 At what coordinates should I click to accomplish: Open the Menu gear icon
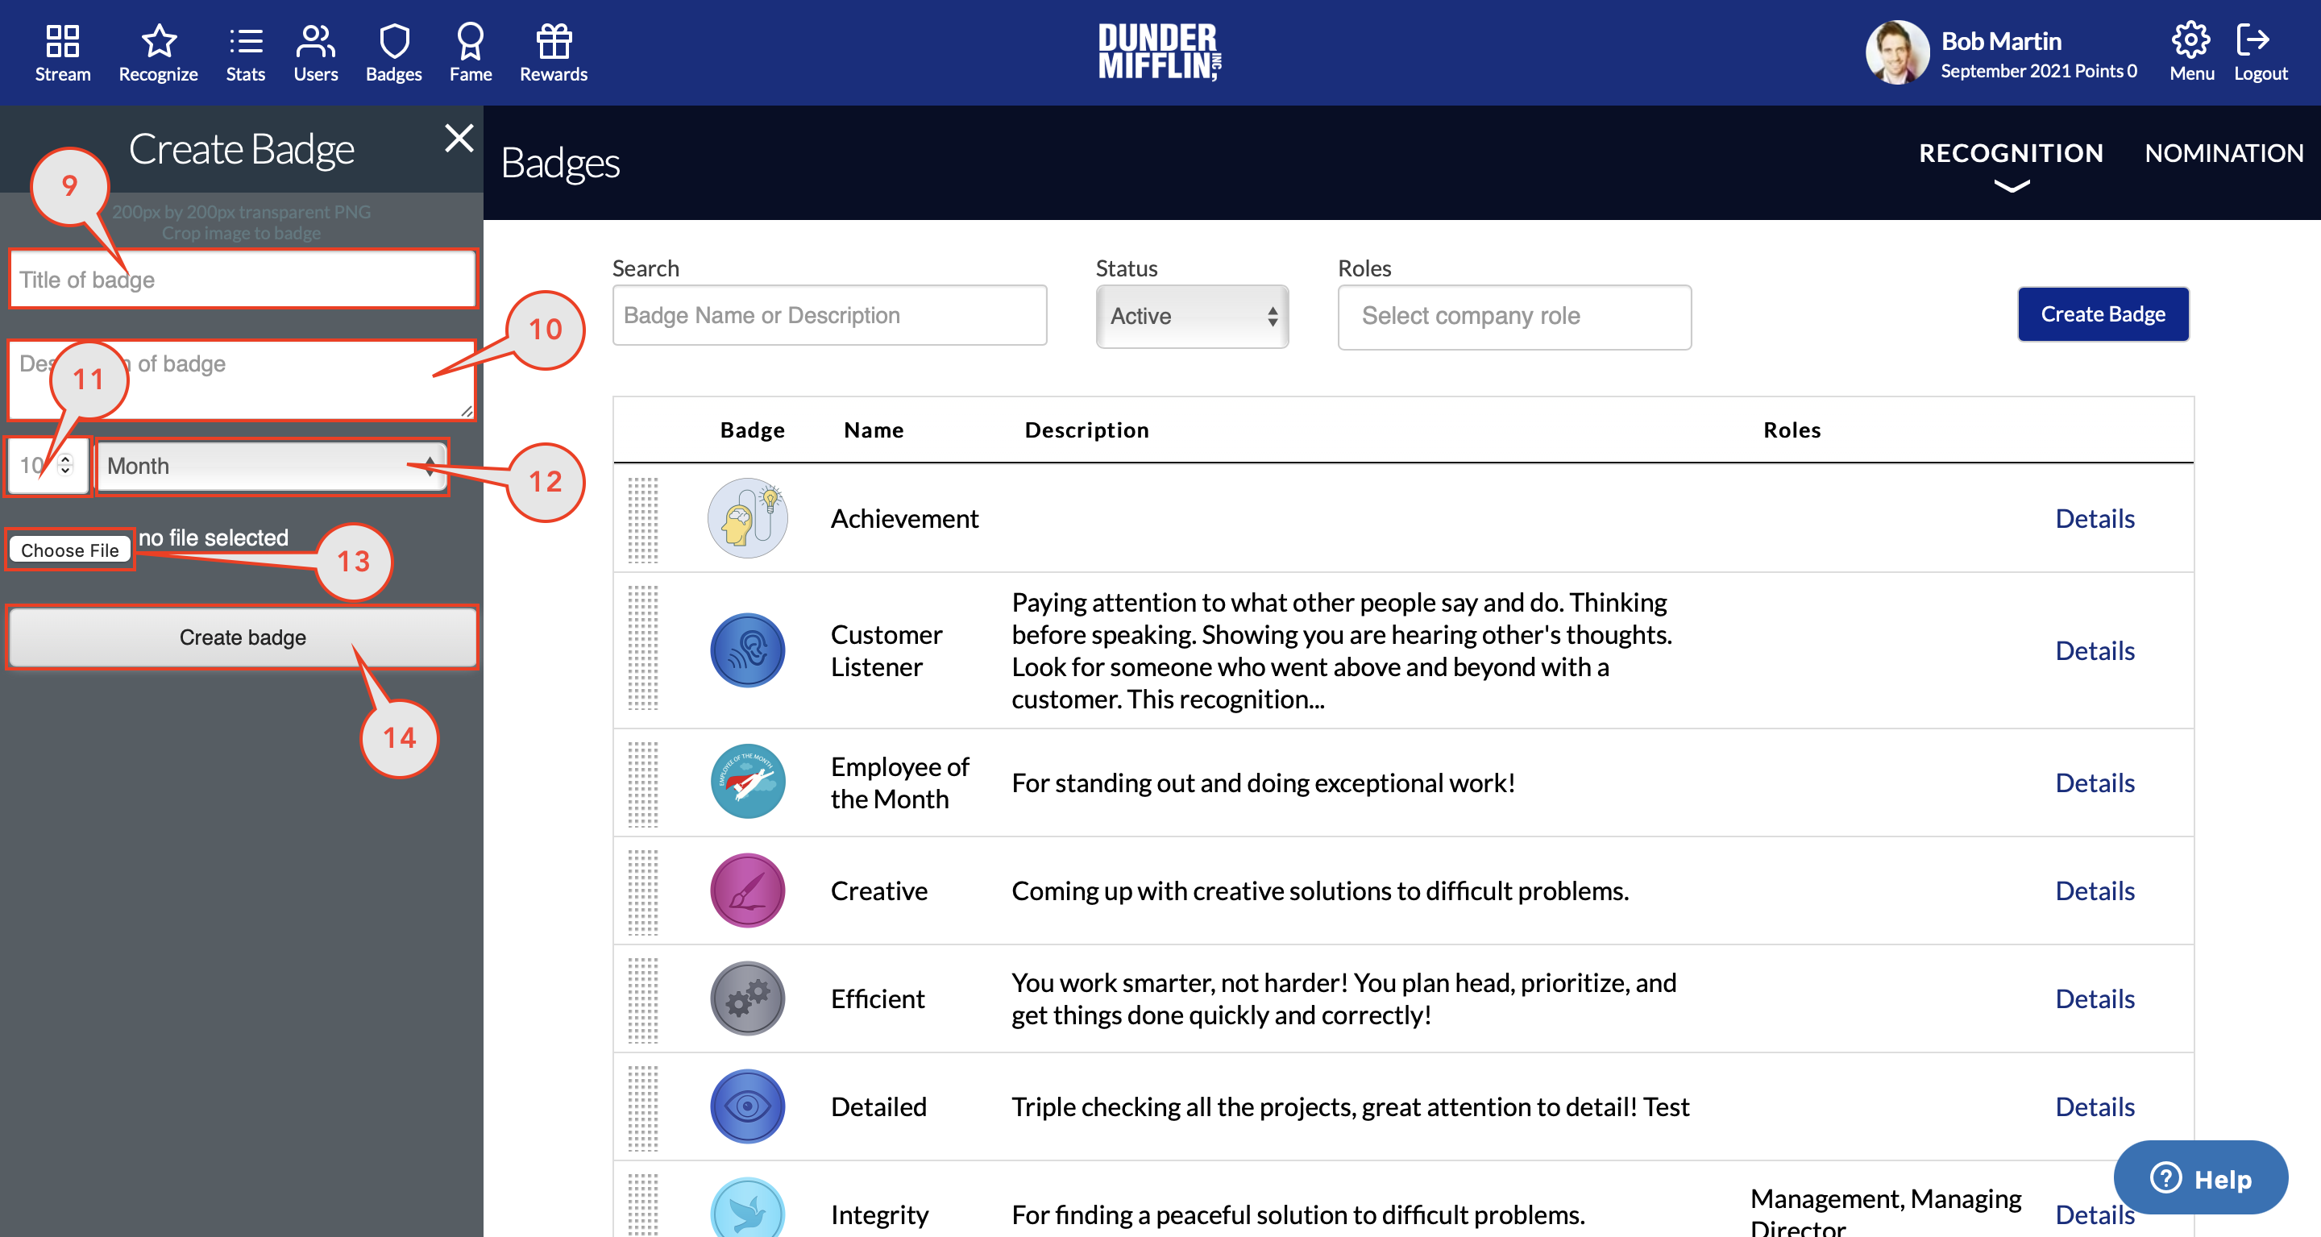2190,39
